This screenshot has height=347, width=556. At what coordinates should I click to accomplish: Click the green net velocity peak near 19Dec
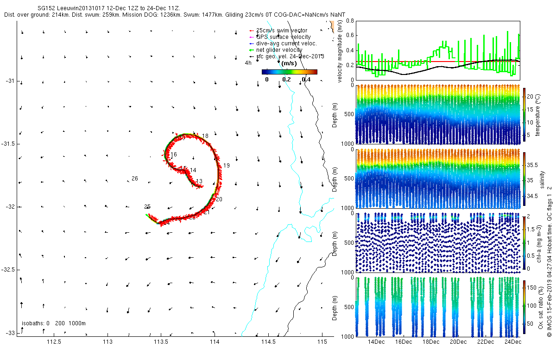[444, 43]
